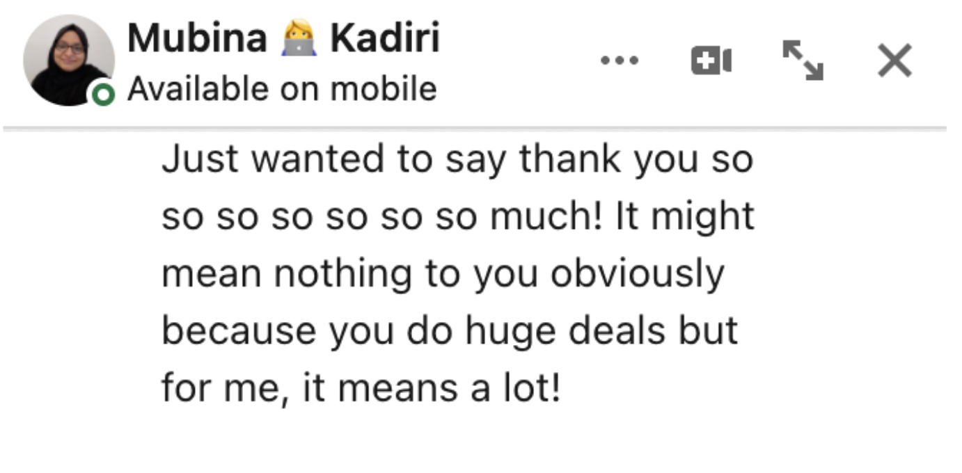Viewport: 962px width, 473px height.
Task: Click the divider line under the chat header
Action: point(473,129)
